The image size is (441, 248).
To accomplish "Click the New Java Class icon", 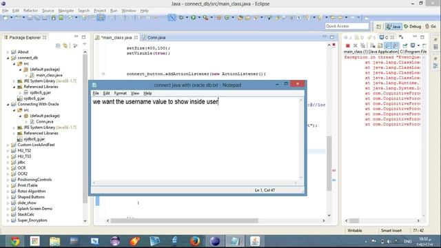I will click(227, 18).
